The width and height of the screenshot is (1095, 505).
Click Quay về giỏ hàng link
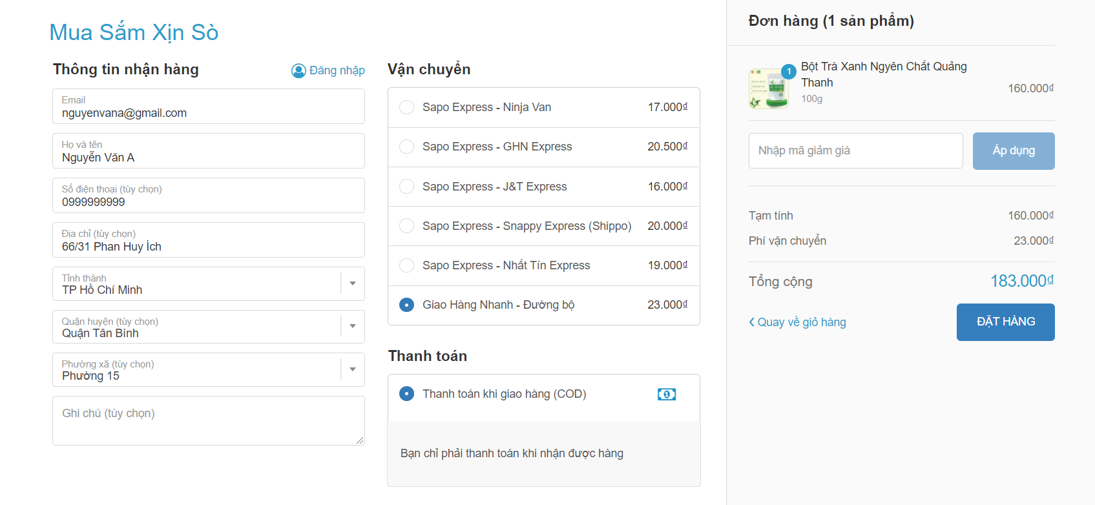tap(802, 322)
